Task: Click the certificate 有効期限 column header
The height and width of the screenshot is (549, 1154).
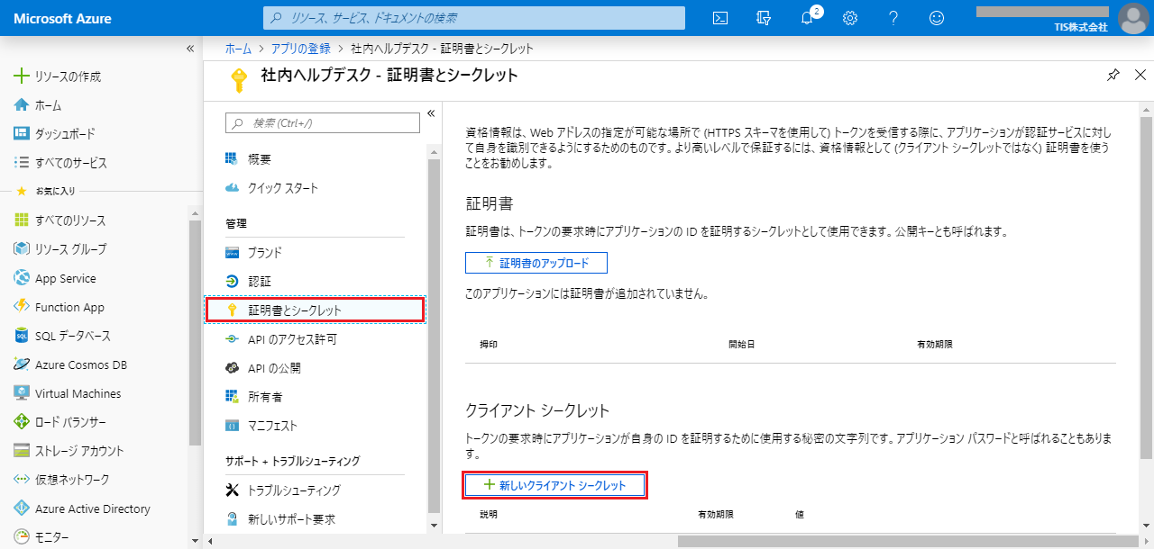Action: [x=935, y=344]
